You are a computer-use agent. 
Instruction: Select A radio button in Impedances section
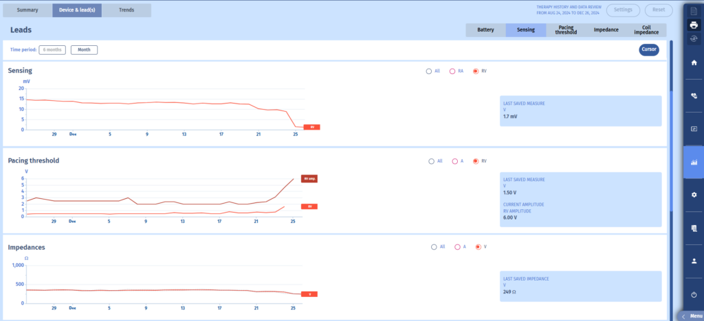(x=454, y=246)
